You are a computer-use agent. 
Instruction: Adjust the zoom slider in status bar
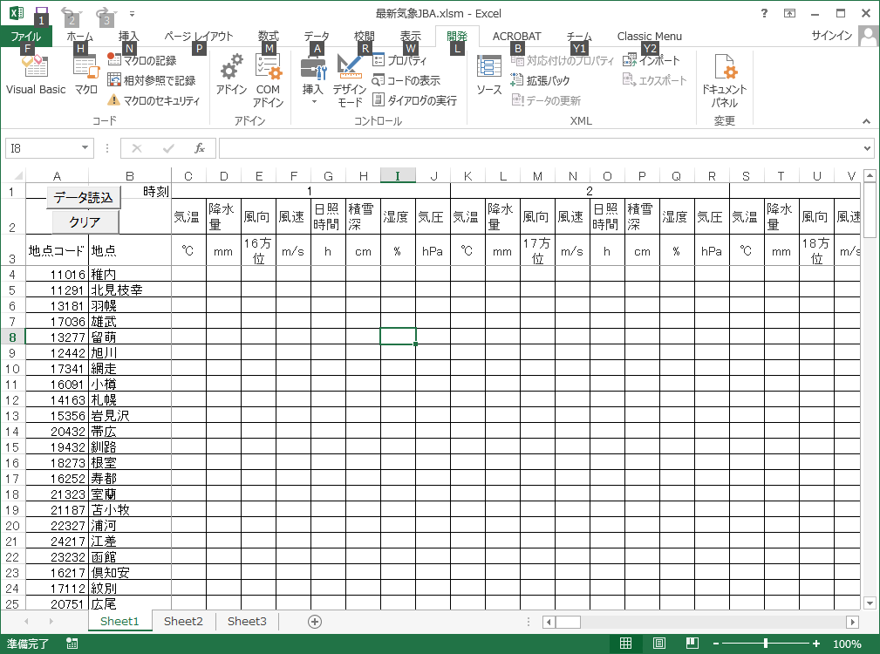tap(766, 644)
